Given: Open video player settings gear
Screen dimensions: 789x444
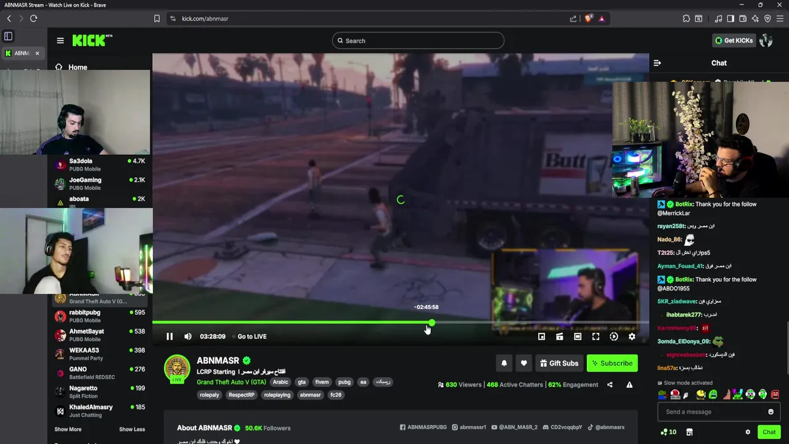Looking at the screenshot, I should [x=632, y=336].
